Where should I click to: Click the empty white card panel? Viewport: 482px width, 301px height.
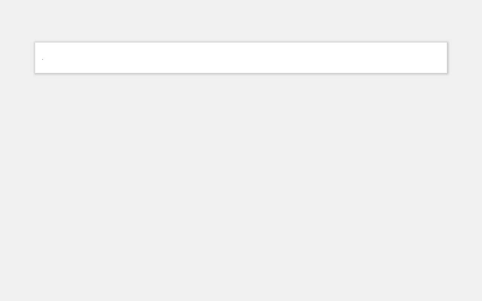[x=241, y=58]
